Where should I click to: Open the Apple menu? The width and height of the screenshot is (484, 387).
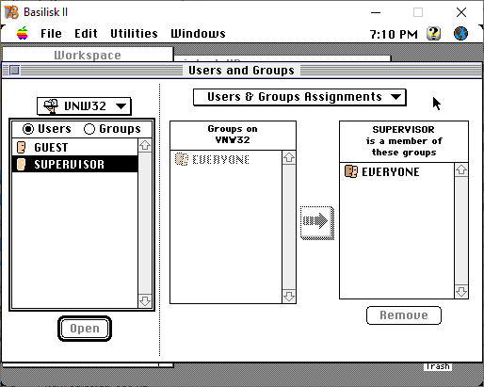click(23, 33)
